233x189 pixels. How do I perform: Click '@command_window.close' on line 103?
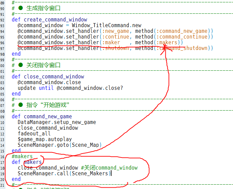[x=49, y=82]
